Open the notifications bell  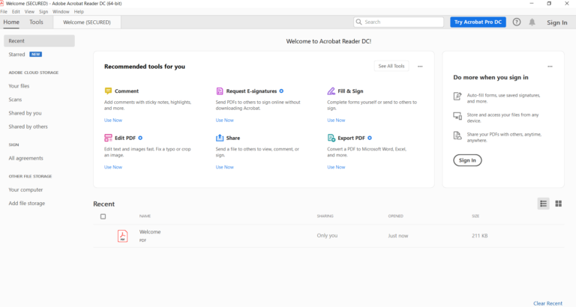click(x=532, y=22)
